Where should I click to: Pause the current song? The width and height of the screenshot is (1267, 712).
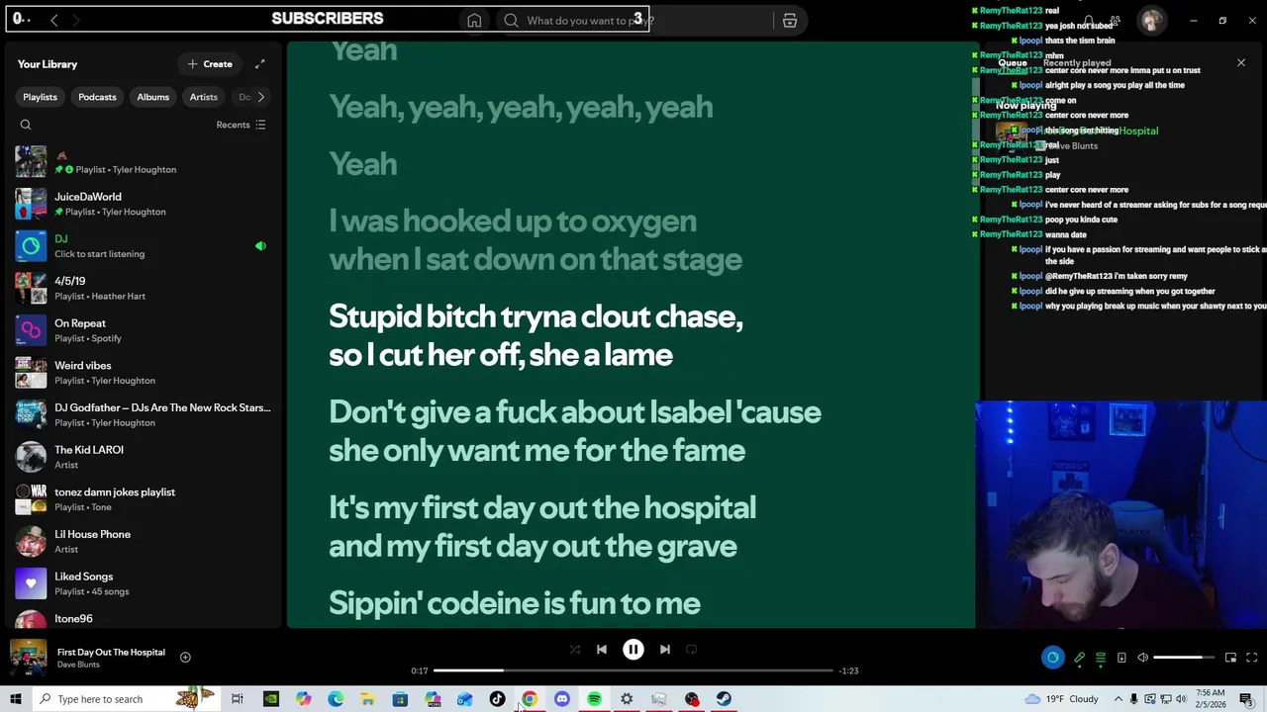click(x=633, y=650)
